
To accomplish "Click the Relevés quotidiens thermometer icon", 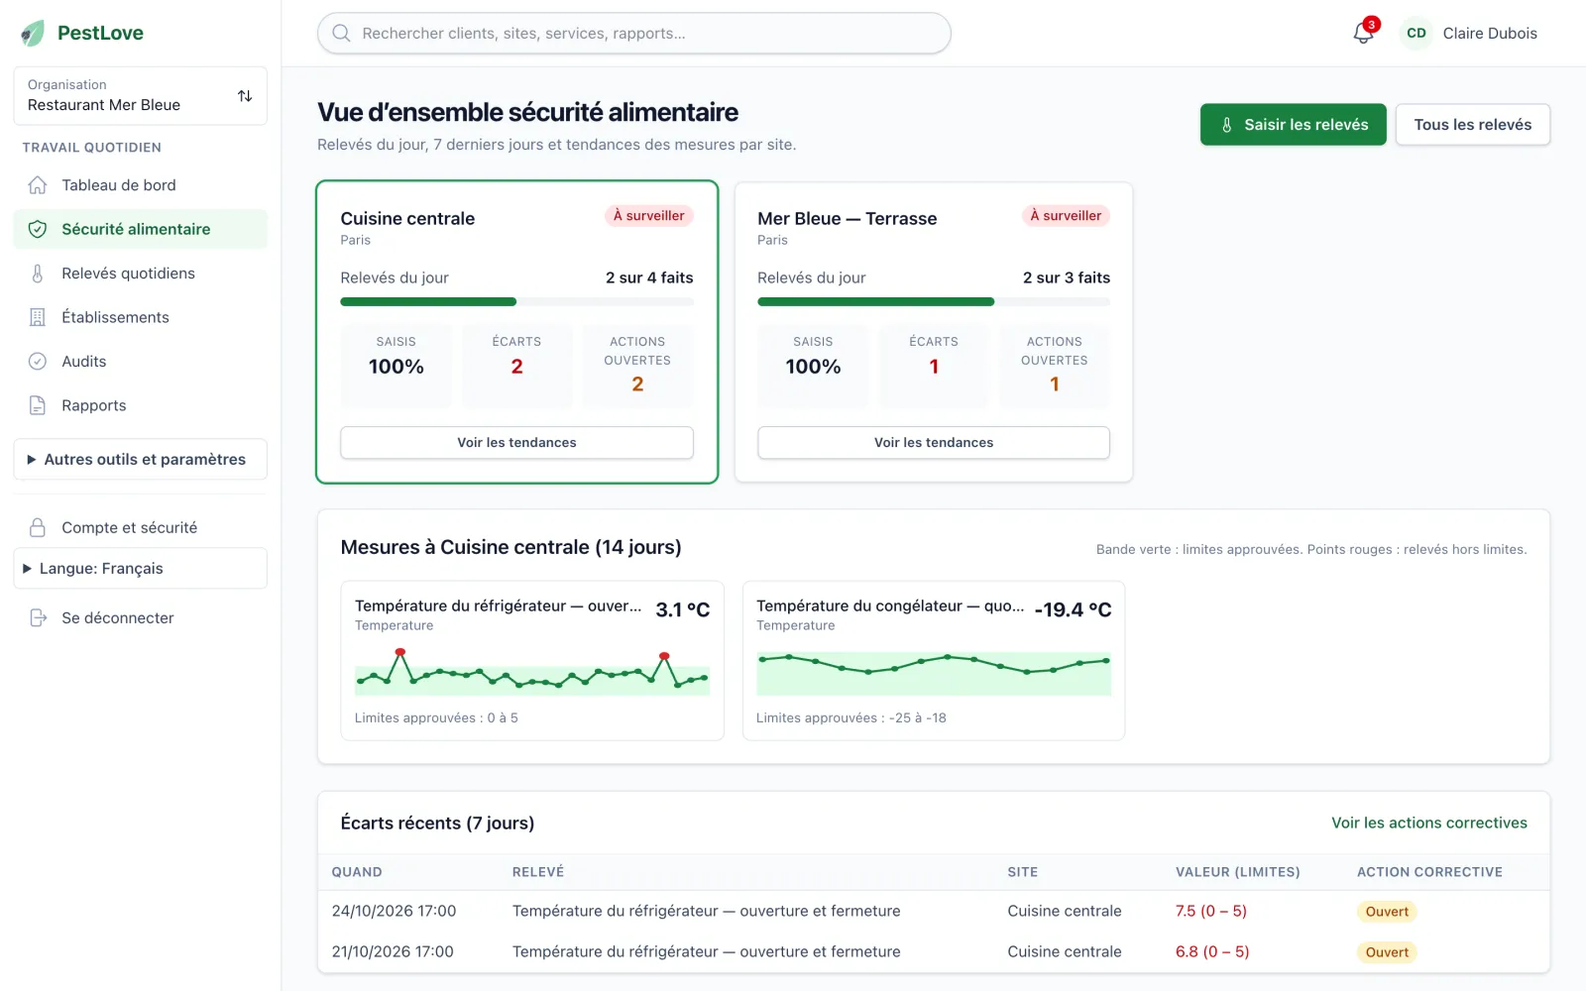I will click(38, 274).
